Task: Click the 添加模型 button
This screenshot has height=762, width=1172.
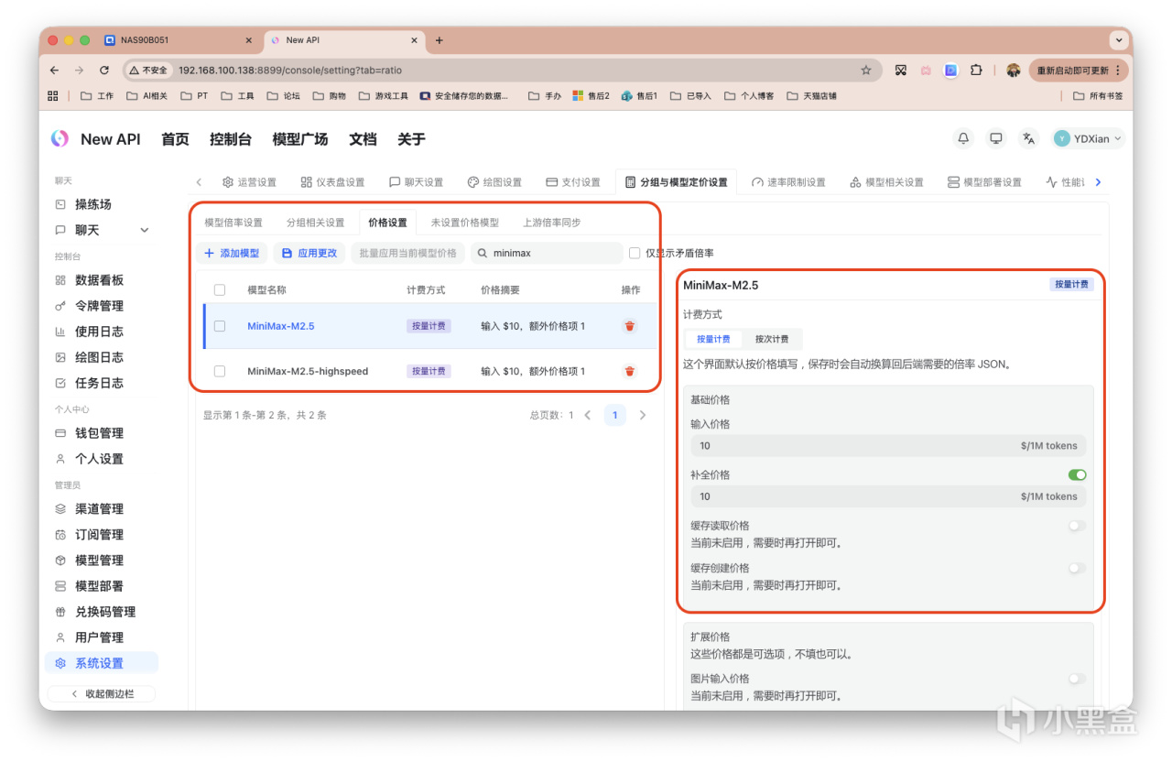Action: [x=232, y=253]
